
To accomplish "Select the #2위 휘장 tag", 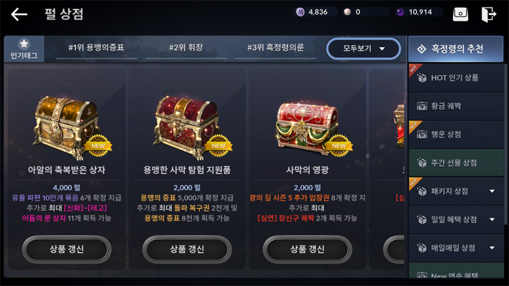I will click(x=186, y=48).
